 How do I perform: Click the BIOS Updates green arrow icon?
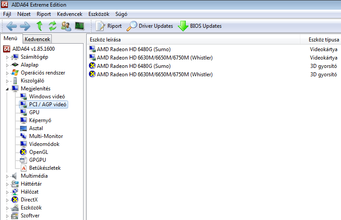(183, 26)
